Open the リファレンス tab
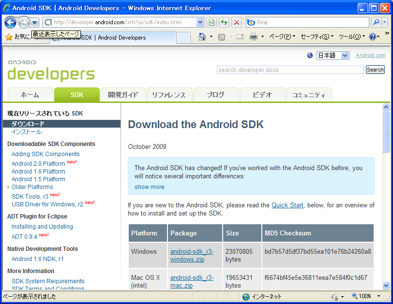Viewport: 393px width, 304px height. tap(169, 95)
